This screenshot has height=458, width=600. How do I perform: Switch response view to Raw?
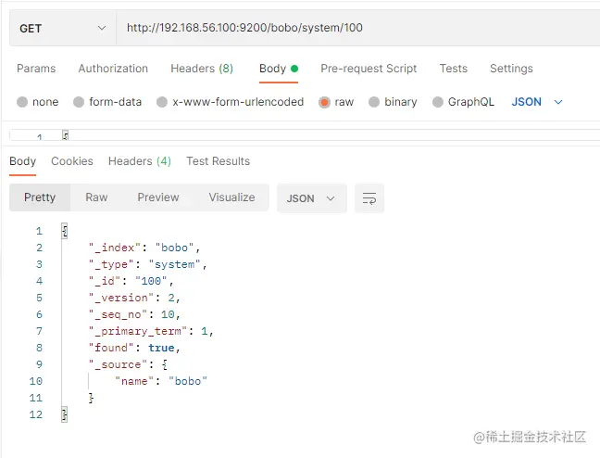96,197
